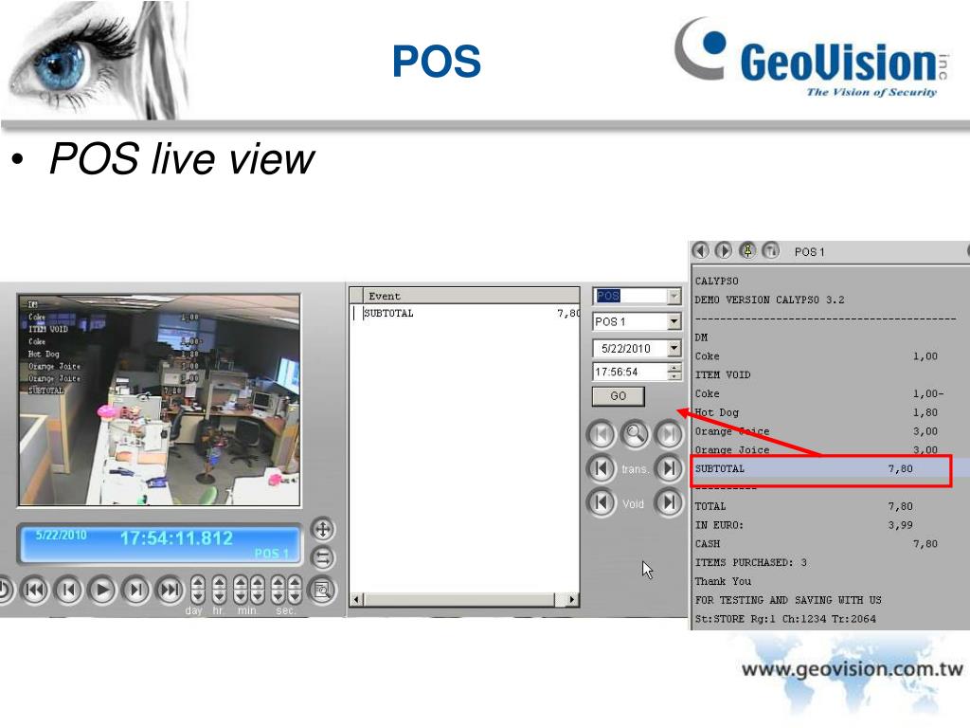
Task: Jump to the first frame with rewind button
Action: point(35,590)
